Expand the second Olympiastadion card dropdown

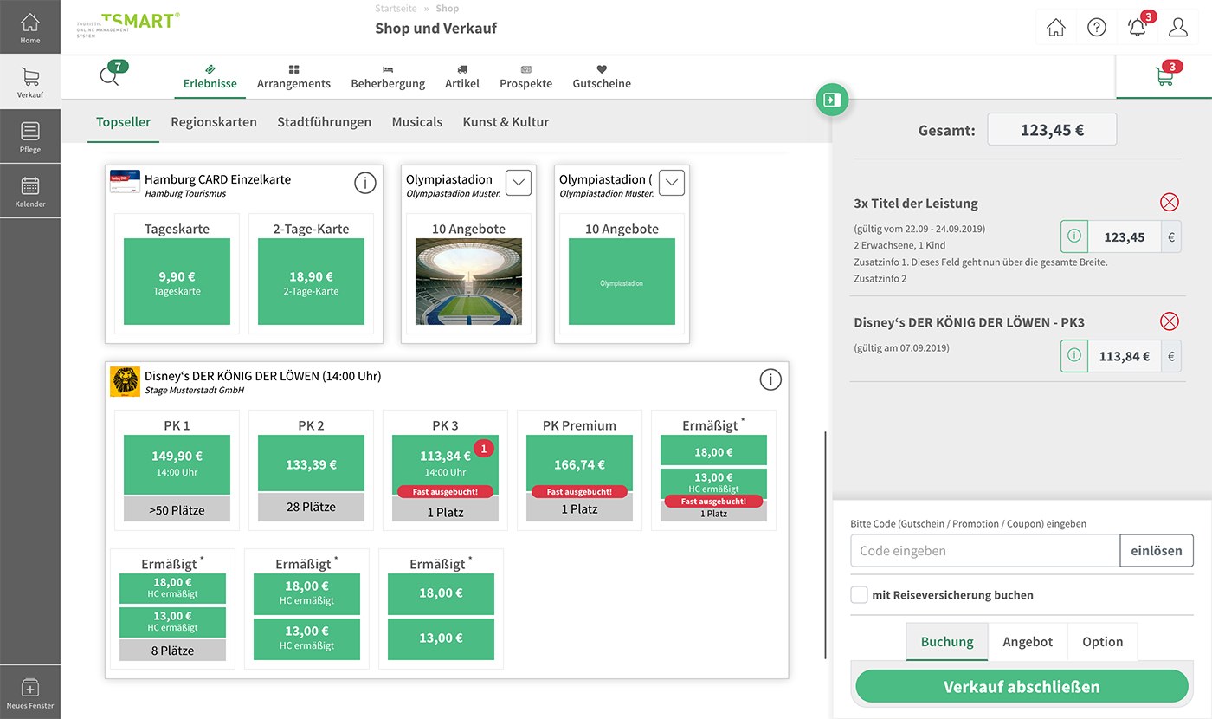(x=672, y=183)
